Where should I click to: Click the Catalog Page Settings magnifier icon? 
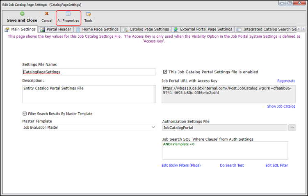pos(125,30)
